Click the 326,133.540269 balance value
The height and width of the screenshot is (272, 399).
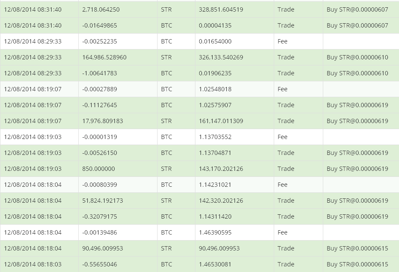coord(221,57)
